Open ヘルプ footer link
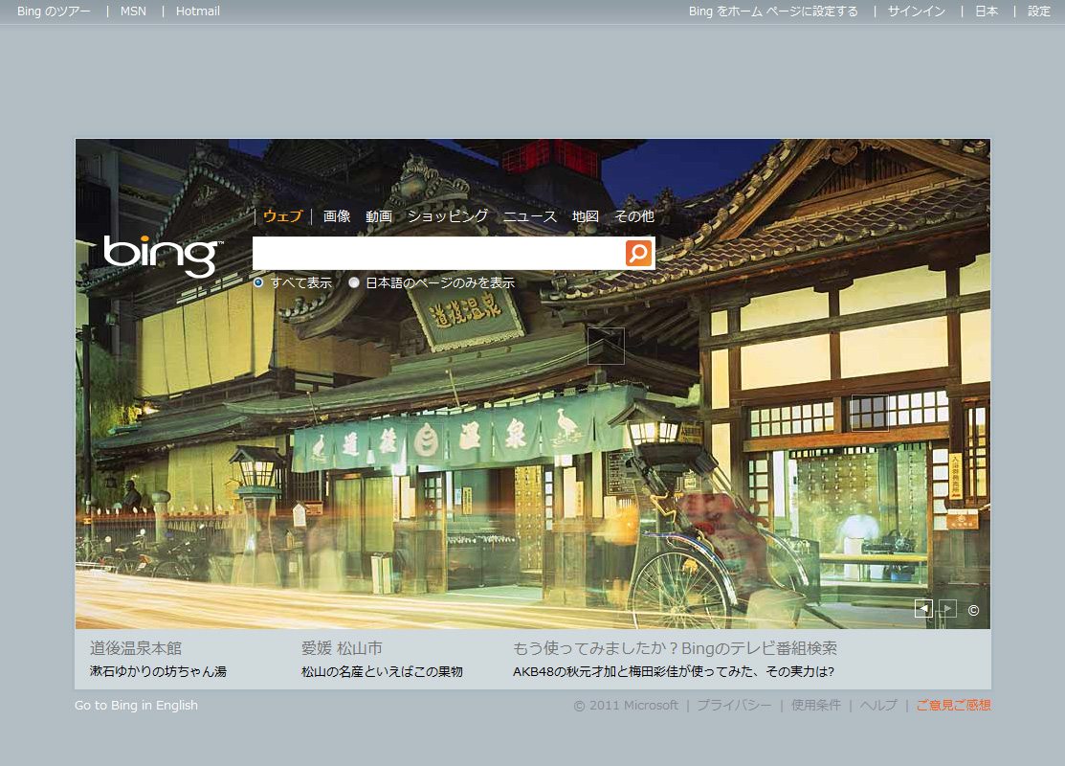 coord(878,706)
